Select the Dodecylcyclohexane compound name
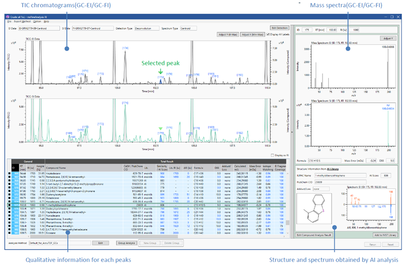404x265 pixels. (x=57, y=209)
